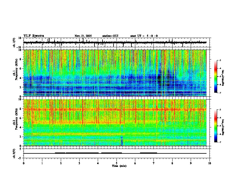The width and height of the screenshot is (236, 183).
Task: Click the "9" tick label on the time axis
Action: click(x=191, y=163)
